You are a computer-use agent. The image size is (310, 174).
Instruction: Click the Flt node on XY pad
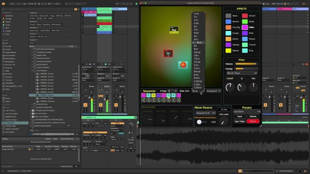tap(168, 54)
